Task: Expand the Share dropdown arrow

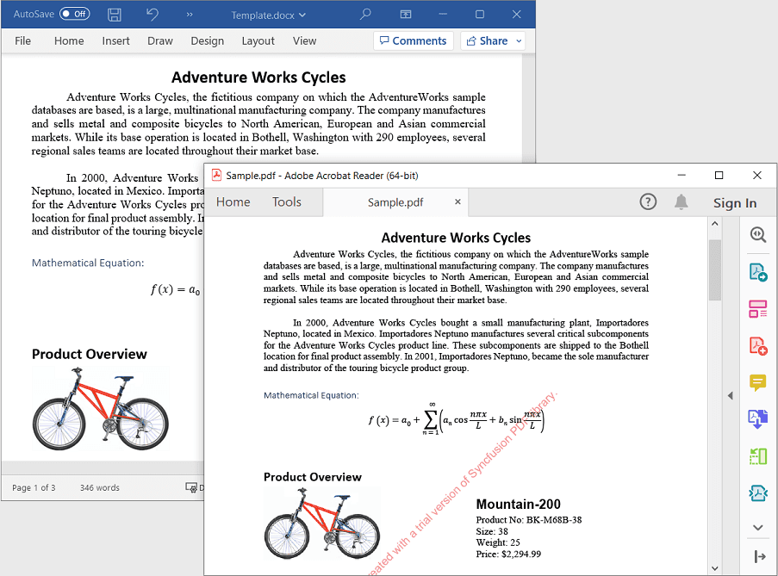Action: pos(519,40)
